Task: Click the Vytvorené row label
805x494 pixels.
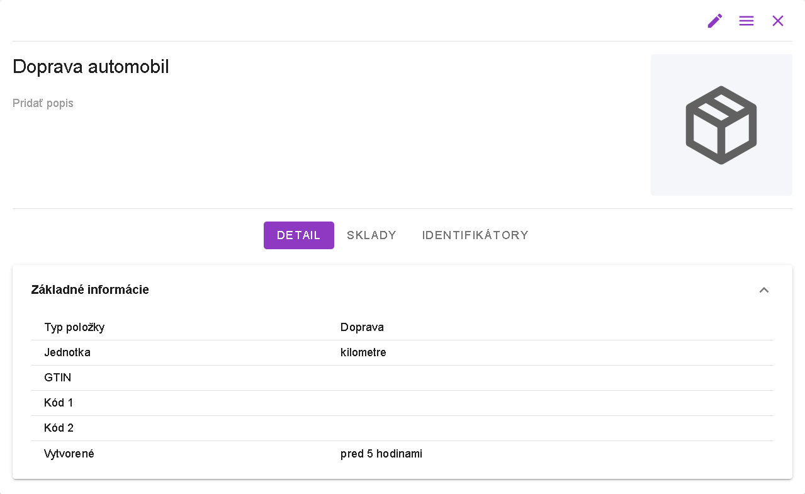Action: 69,453
